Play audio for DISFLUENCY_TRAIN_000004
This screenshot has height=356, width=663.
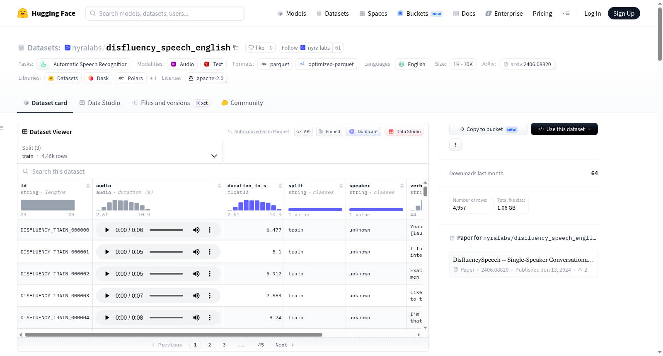pos(107,318)
